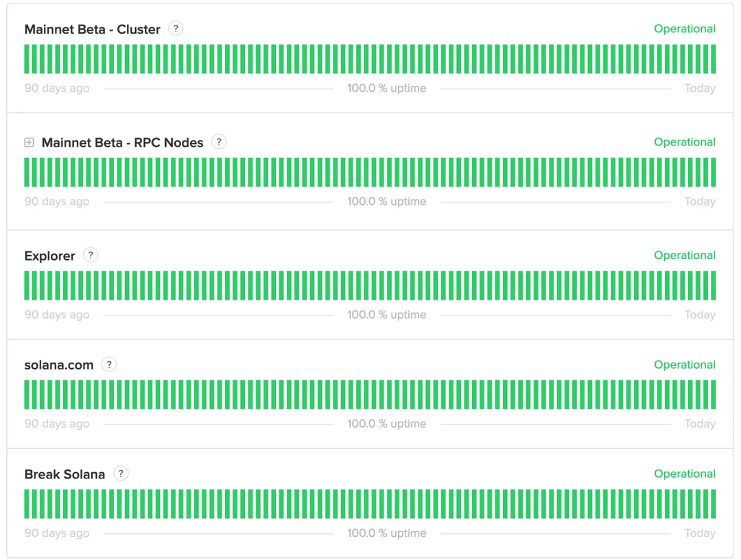Click help icon next to Break Solana
The height and width of the screenshot is (560, 741).
click(121, 474)
